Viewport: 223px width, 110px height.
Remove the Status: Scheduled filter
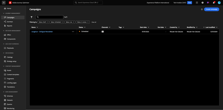point(62,22)
